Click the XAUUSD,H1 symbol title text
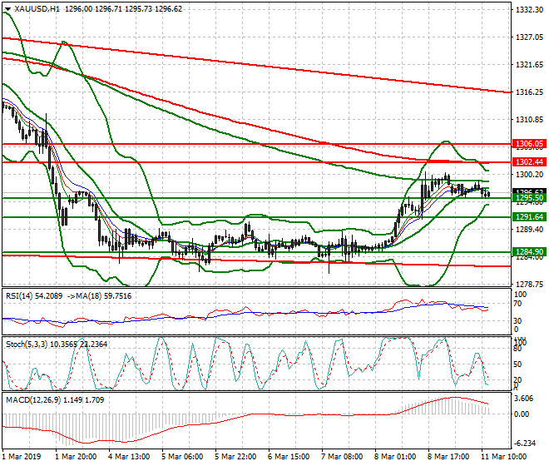Screen dimensions: 549x466 (37, 9)
